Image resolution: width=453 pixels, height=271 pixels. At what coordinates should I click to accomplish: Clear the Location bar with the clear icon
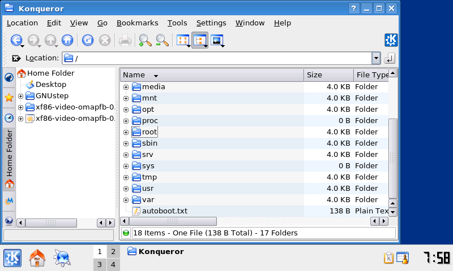click(x=16, y=58)
